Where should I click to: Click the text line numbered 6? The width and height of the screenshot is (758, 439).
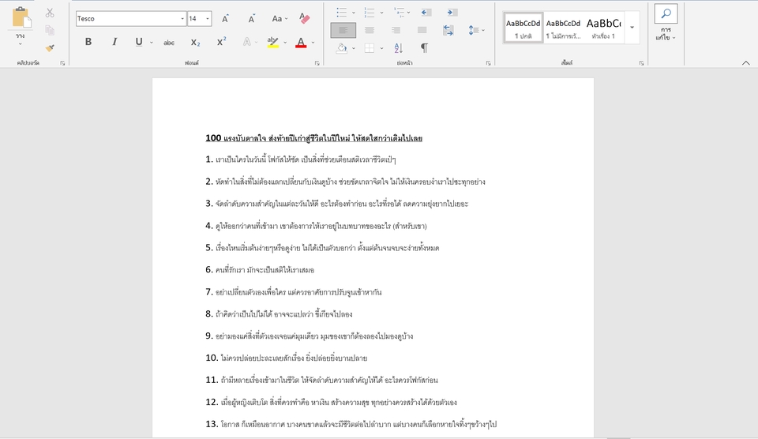coord(260,270)
